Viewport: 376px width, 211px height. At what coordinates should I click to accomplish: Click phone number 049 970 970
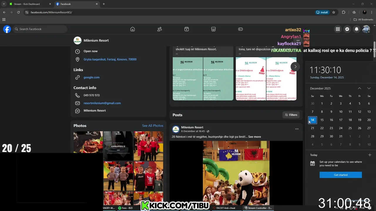click(x=91, y=95)
